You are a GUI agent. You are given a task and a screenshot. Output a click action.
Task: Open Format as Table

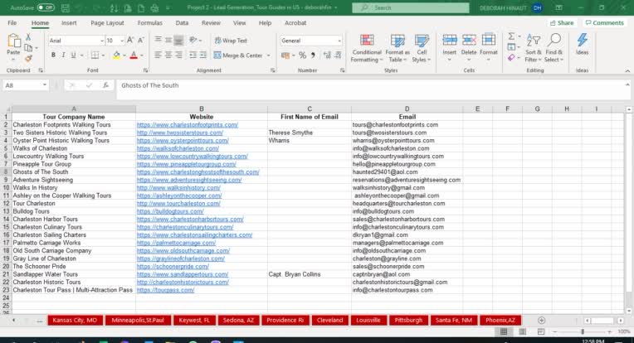tap(397, 48)
